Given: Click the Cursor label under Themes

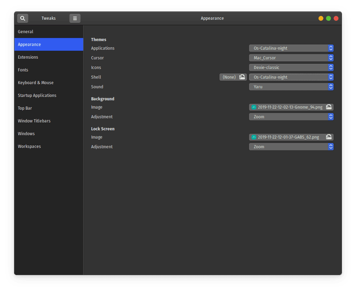Looking at the screenshot, I should 98,58.
